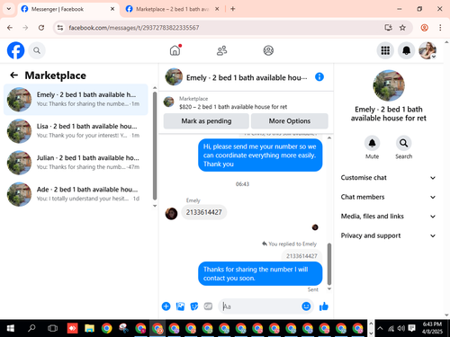This screenshot has height=337, width=450.
Task: Open the notifications bell in header
Action: tap(406, 50)
